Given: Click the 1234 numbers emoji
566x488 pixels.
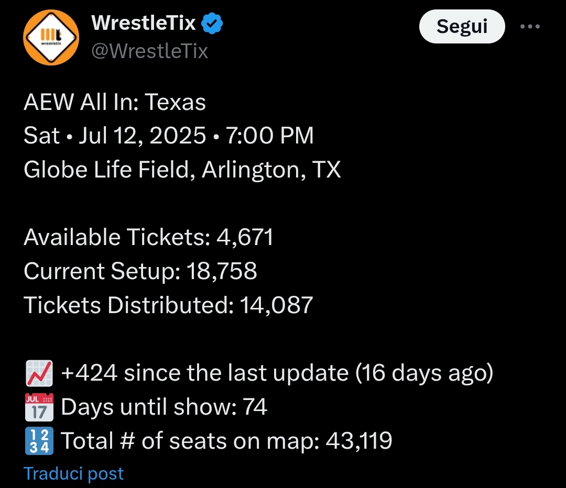Looking at the screenshot, I should [39, 441].
